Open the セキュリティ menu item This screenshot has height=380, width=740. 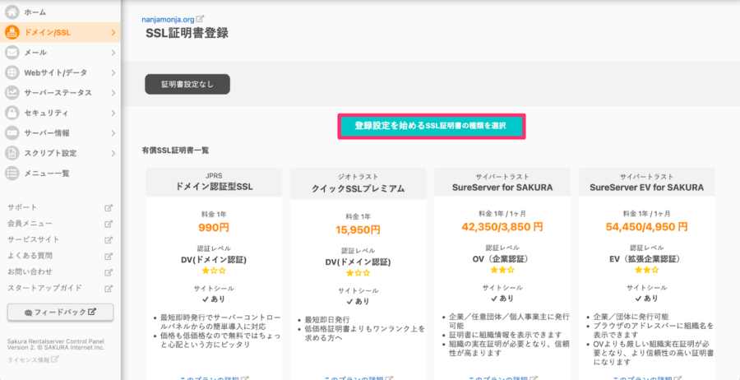coord(60,113)
